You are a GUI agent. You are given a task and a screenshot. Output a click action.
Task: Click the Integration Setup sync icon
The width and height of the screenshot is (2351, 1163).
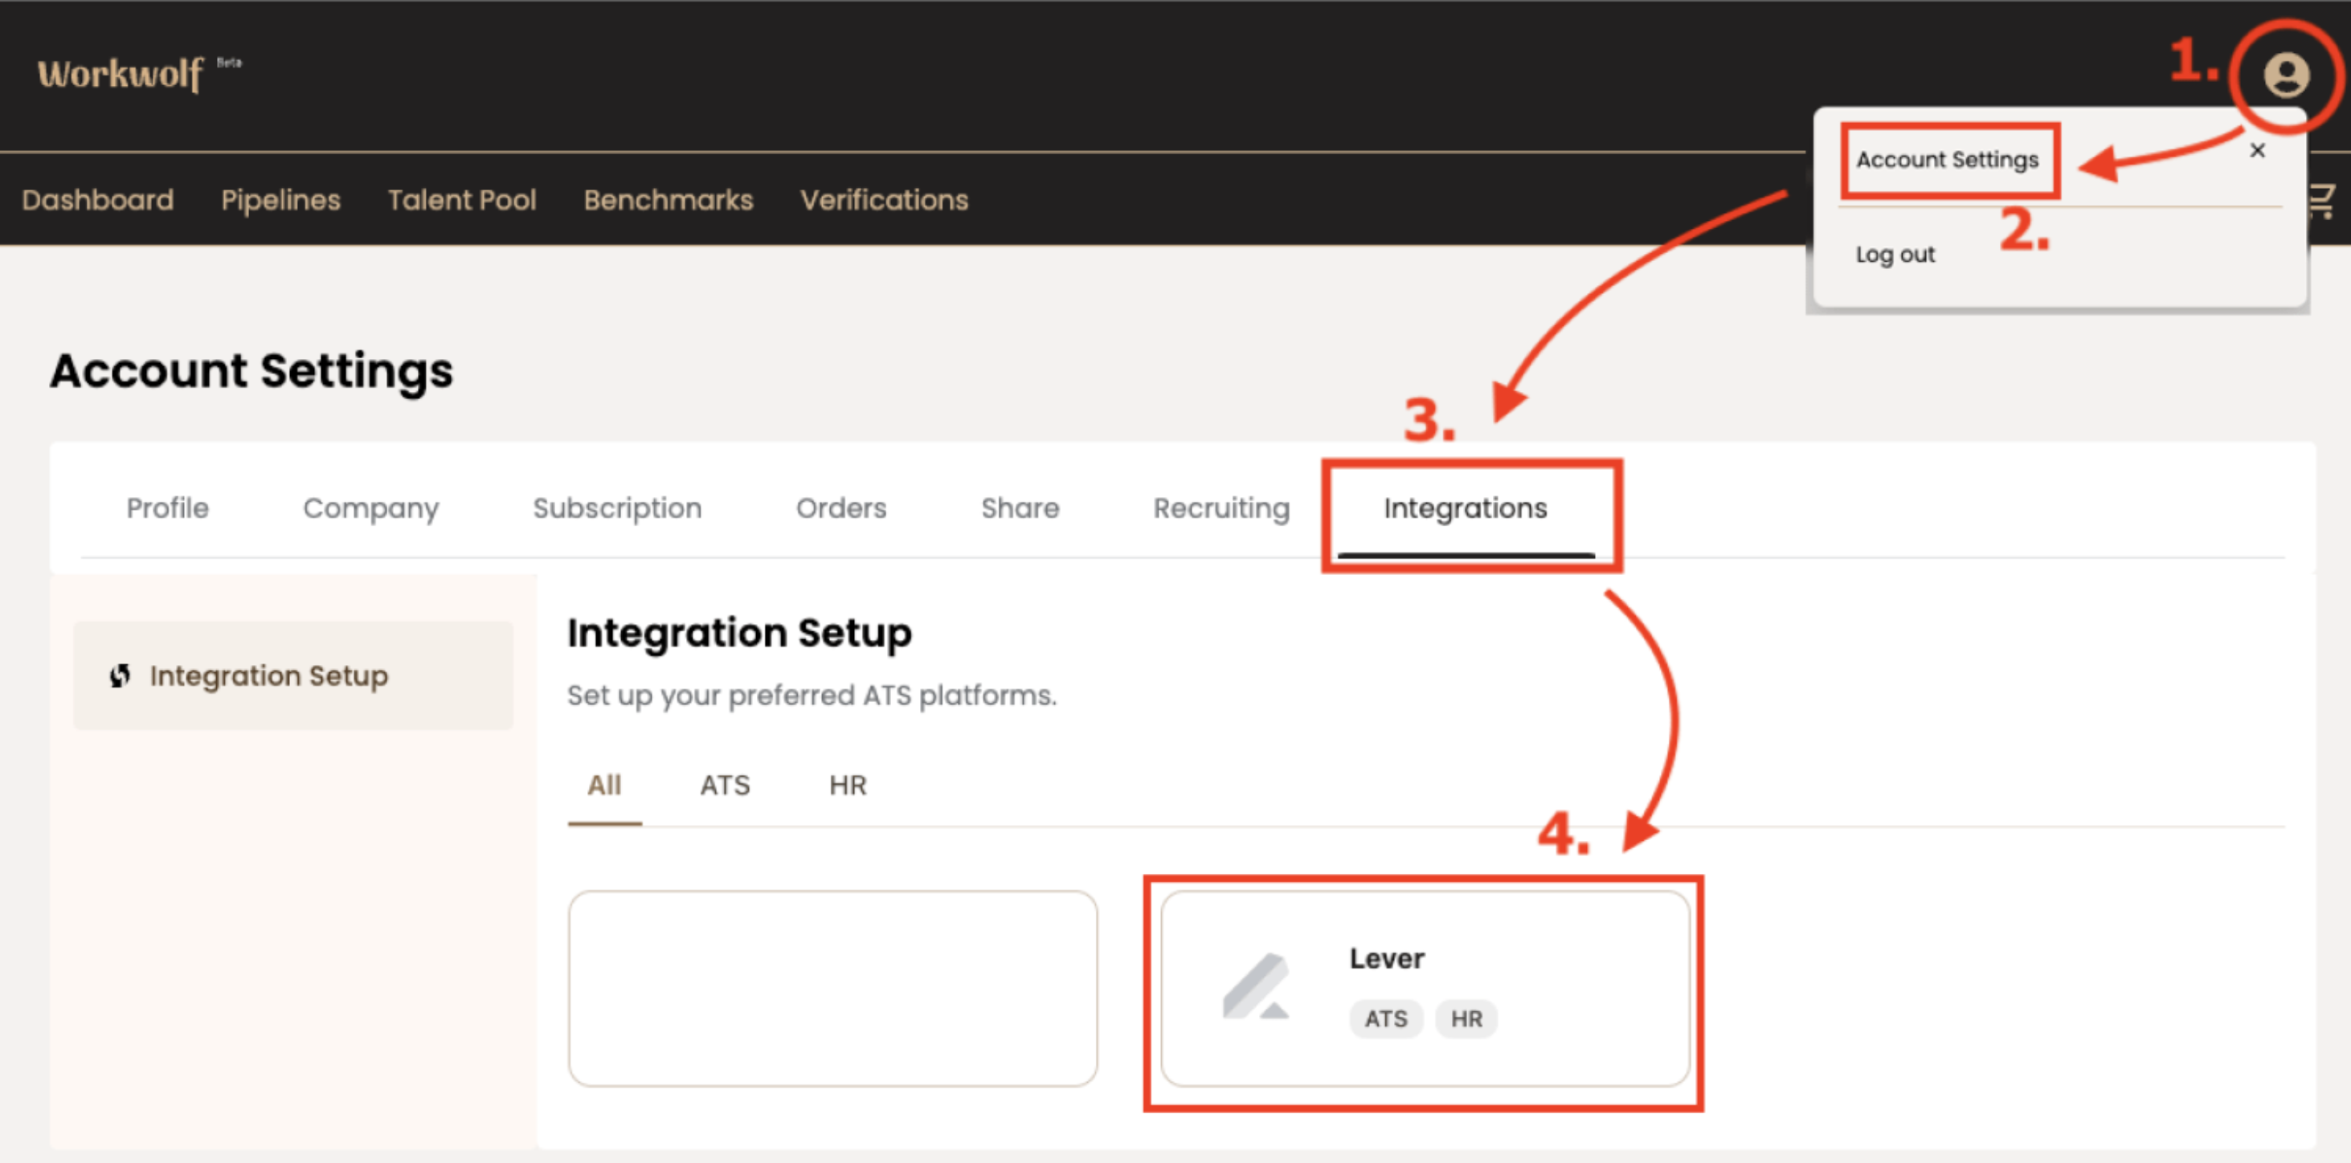[x=120, y=676]
